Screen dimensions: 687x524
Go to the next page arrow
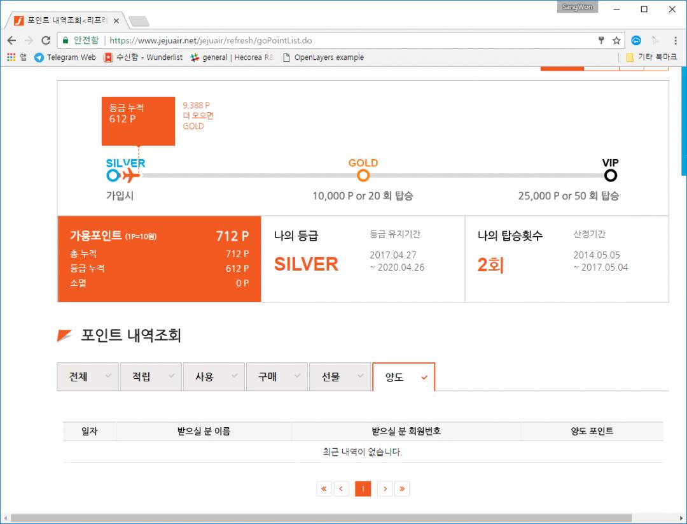tap(384, 488)
